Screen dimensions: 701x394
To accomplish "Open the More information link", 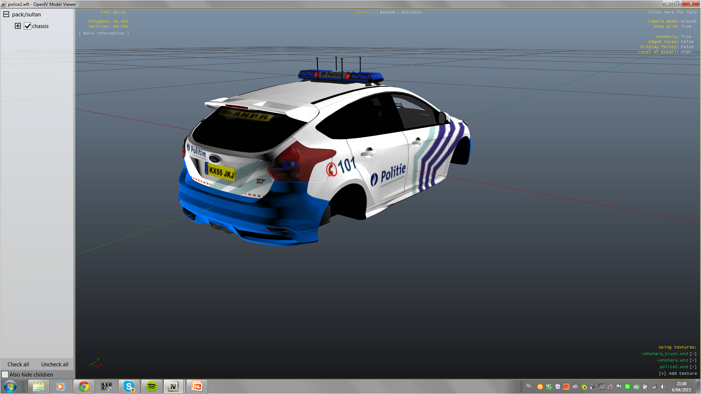I will pyautogui.click(x=104, y=34).
